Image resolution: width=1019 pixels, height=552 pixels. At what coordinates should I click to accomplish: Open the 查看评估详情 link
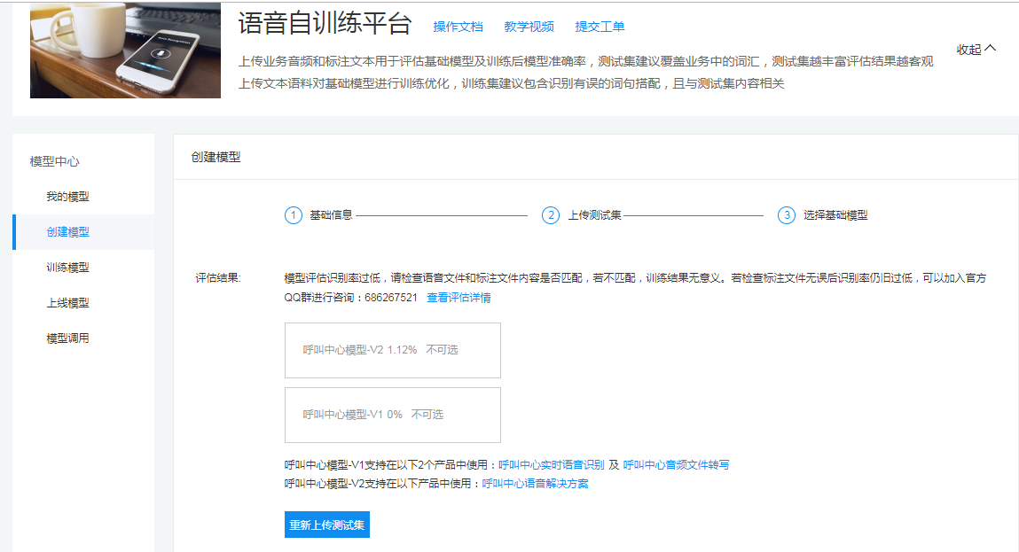pyautogui.click(x=459, y=298)
